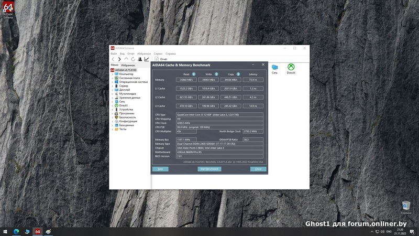Expand the Компьютер tree node
Screen dimensions: 419x236
tap(112, 74)
